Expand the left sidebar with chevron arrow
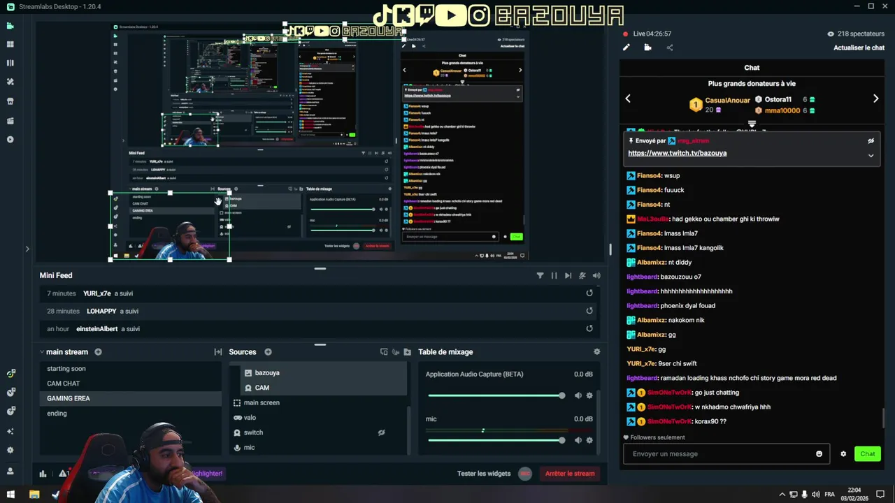Viewport: 895px width, 503px height. (x=27, y=249)
